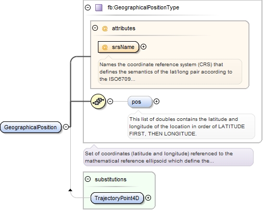Image resolution: width=263 pixels, height=210 pixels.
Task: Collapse the attributes section
Action: pos(95,28)
